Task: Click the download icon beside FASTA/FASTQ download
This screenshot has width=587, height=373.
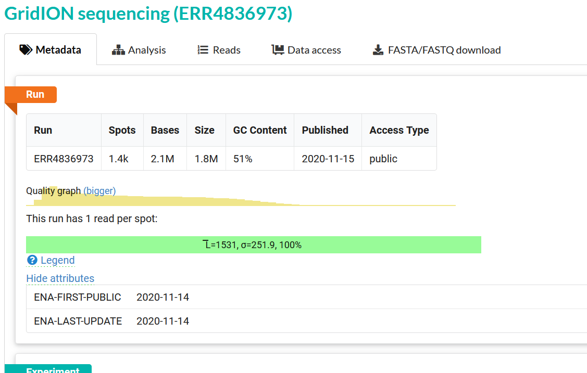Action: (x=378, y=50)
